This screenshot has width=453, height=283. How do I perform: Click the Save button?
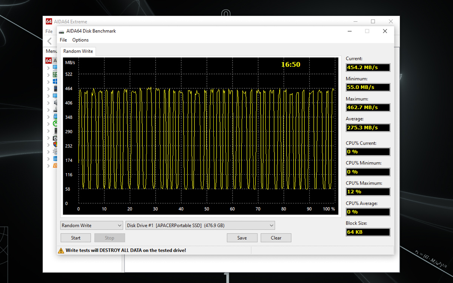[x=242, y=238]
